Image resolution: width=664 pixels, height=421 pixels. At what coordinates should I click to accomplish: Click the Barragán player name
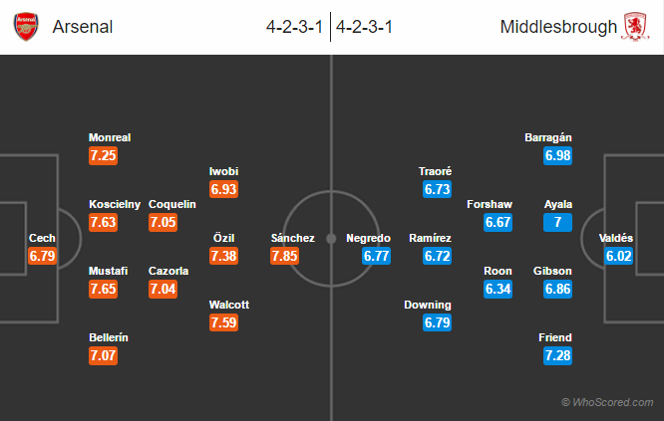click(x=548, y=138)
